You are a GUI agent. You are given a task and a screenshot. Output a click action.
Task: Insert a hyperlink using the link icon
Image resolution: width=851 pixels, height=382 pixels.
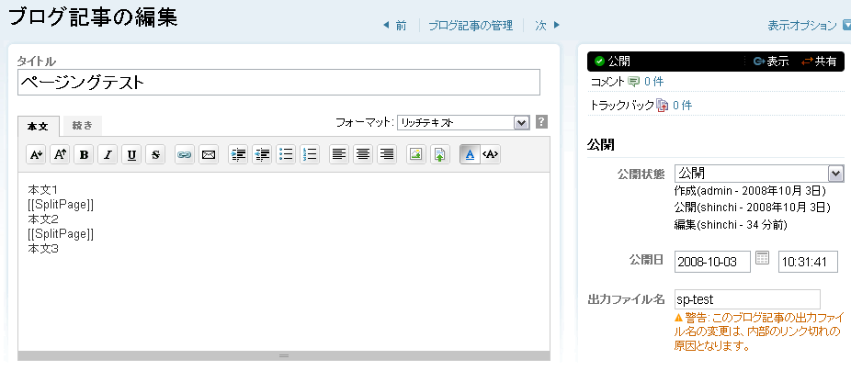pos(185,154)
